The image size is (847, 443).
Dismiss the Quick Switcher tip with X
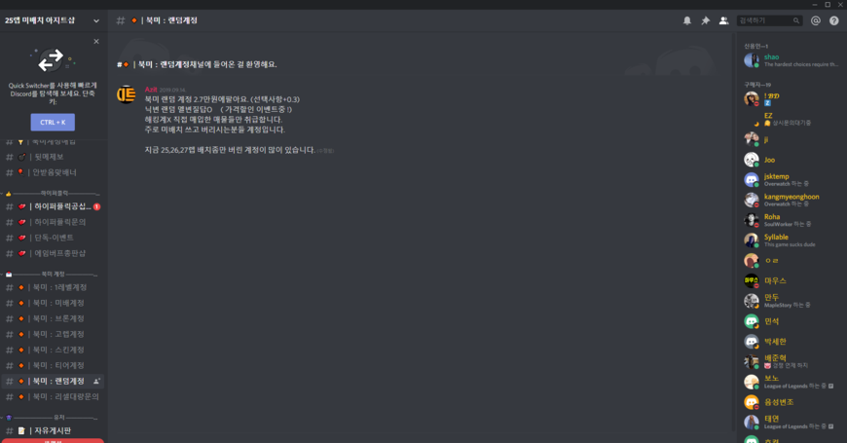pos(96,41)
